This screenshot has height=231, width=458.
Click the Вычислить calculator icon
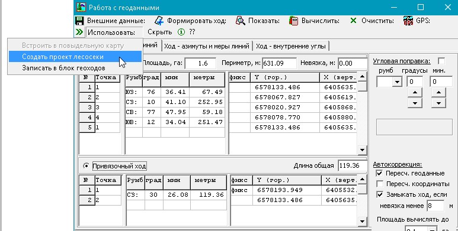click(293, 21)
